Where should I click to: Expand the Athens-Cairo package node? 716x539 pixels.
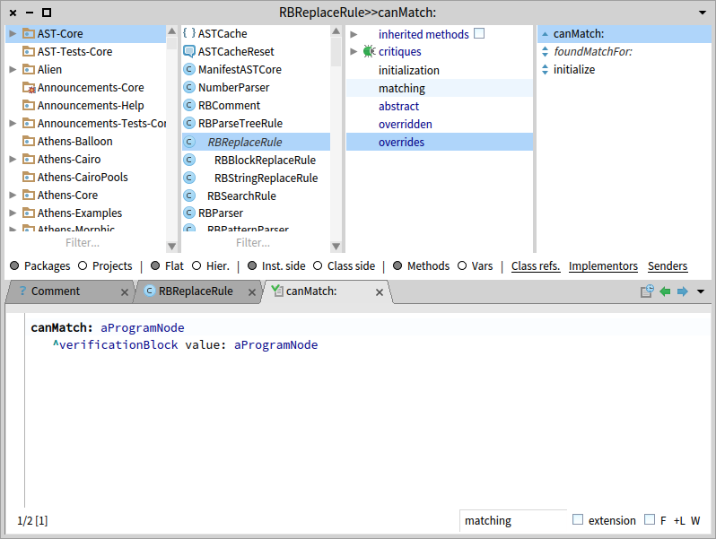[x=13, y=159]
